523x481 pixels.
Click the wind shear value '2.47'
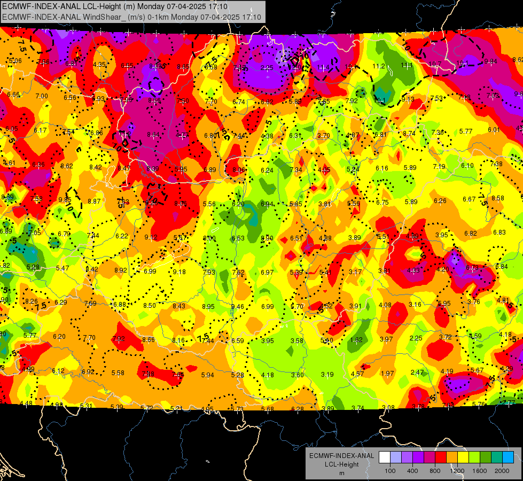point(417,372)
